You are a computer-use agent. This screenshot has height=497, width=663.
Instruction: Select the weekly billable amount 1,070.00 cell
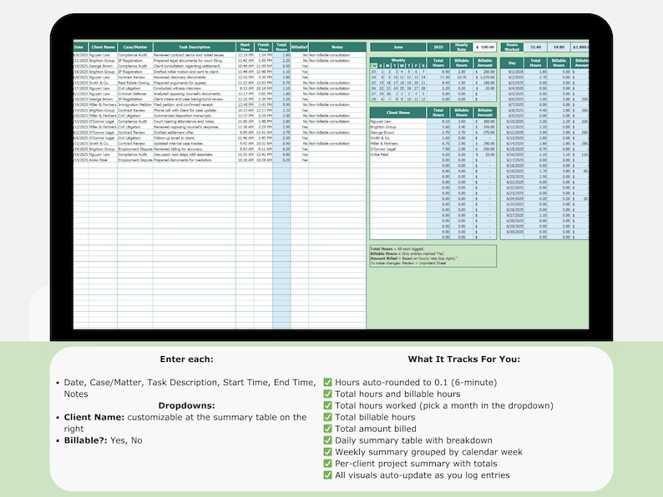pos(484,78)
